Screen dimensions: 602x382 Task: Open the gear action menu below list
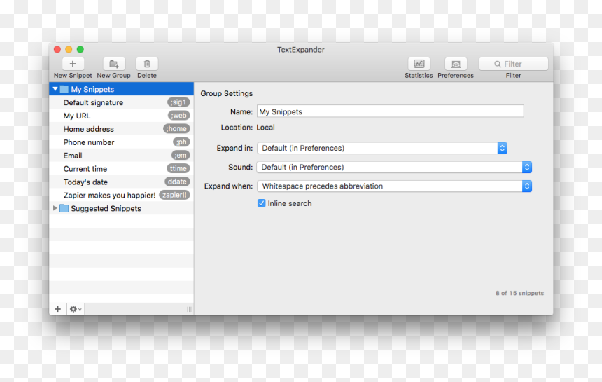click(76, 309)
